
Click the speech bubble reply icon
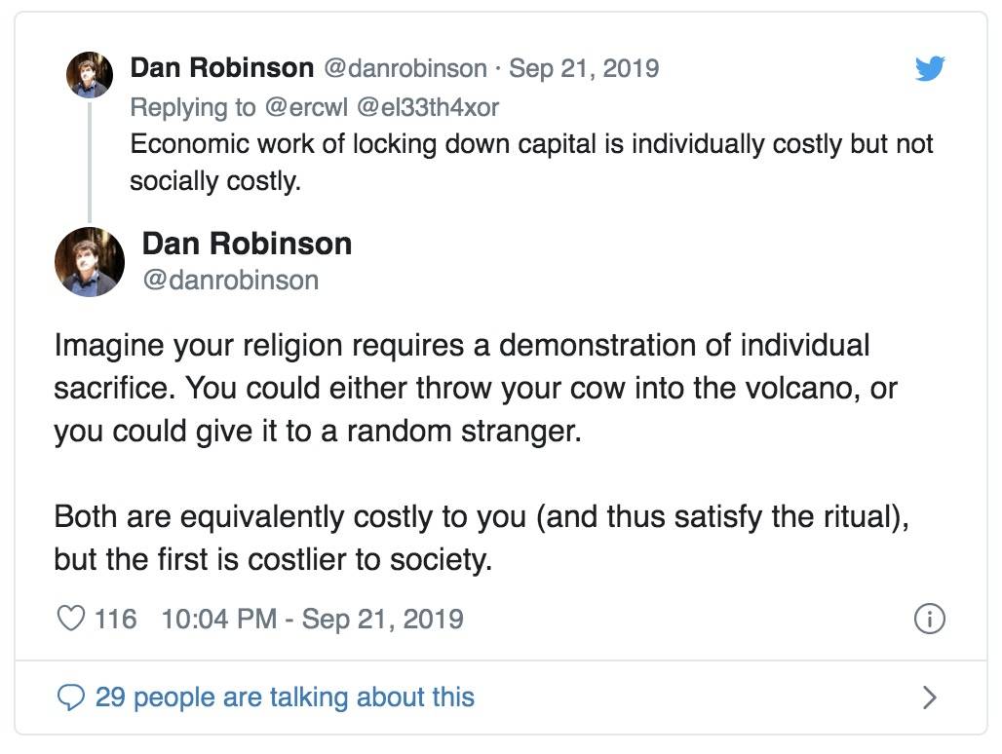pos(70,697)
